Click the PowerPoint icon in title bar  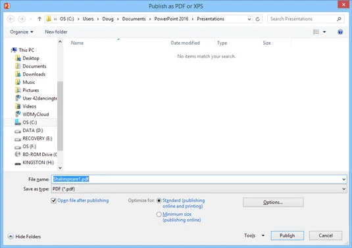[7, 6]
